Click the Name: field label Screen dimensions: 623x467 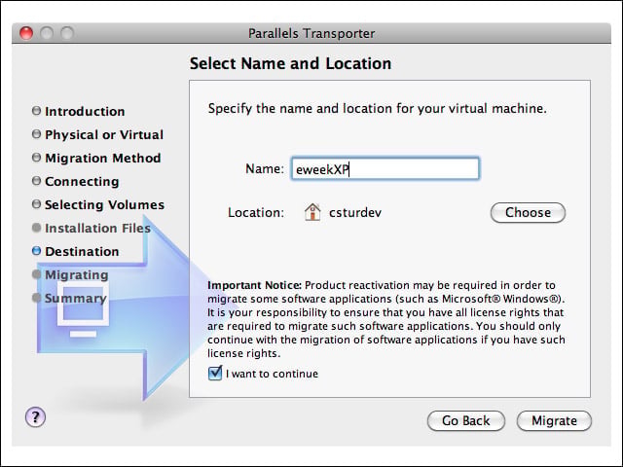coord(265,168)
